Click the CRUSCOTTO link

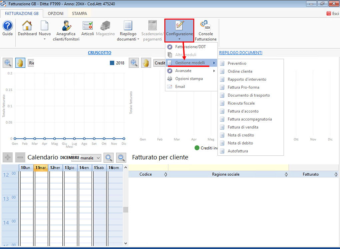(99, 53)
